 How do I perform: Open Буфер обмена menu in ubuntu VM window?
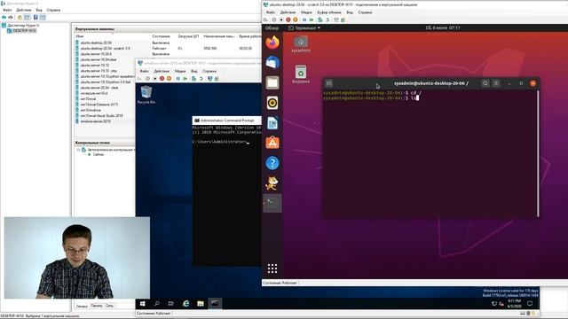point(329,12)
